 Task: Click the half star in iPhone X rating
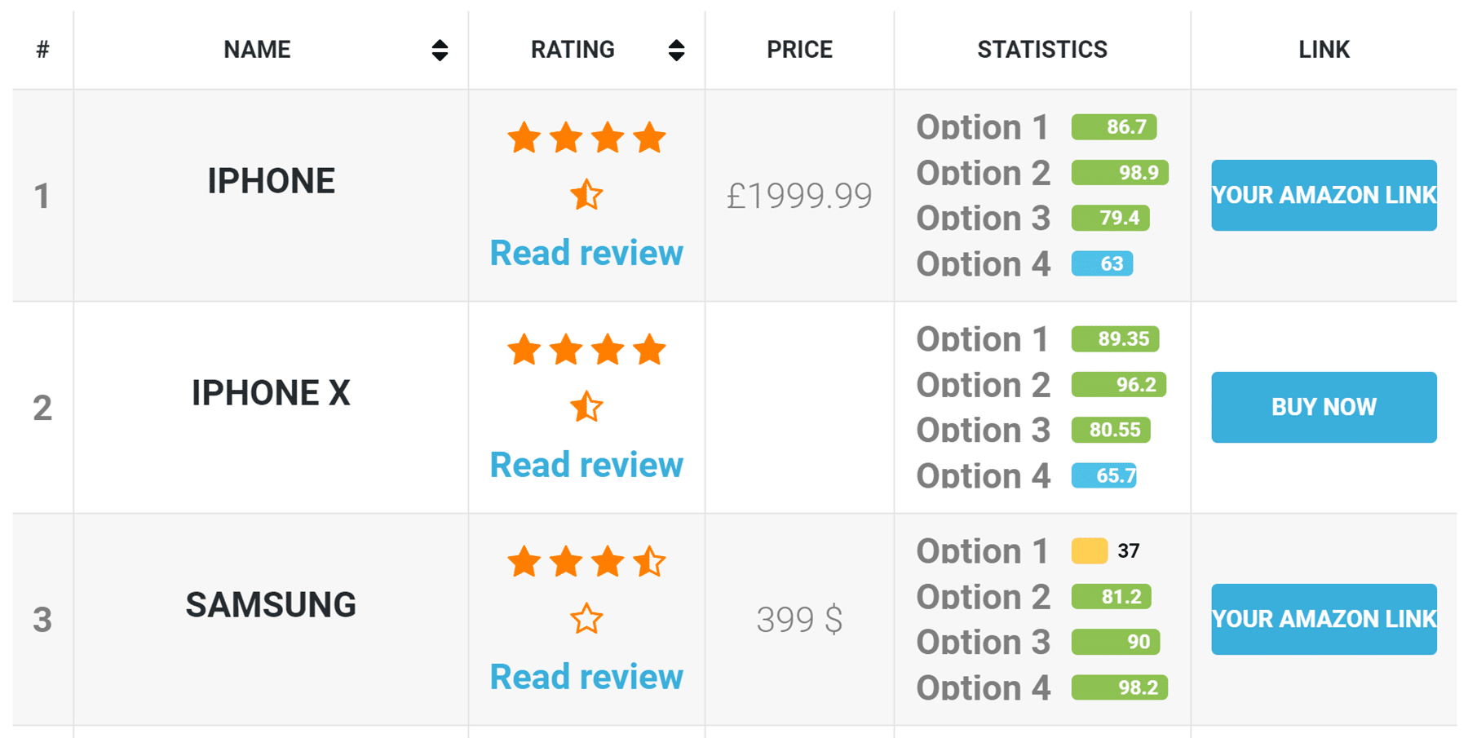coord(586,407)
